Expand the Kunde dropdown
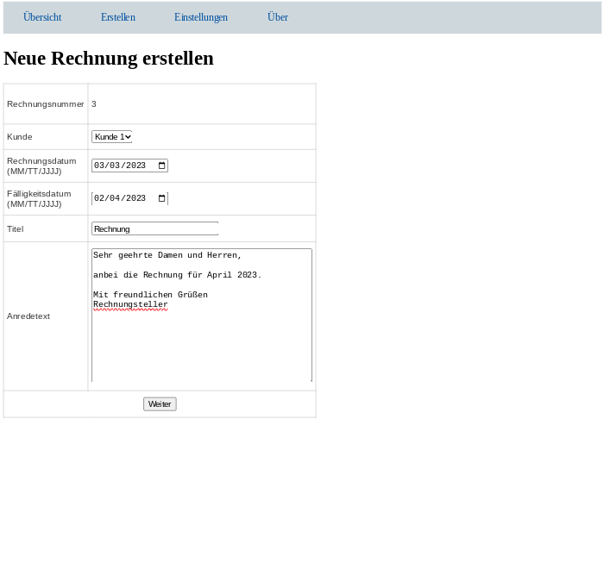The width and height of the screenshot is (604, 575). point(111,136)
